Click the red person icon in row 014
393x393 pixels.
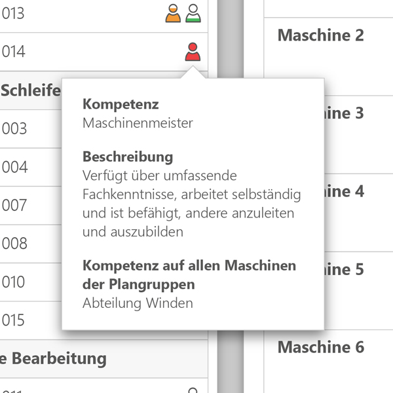(x=193, y=52)
